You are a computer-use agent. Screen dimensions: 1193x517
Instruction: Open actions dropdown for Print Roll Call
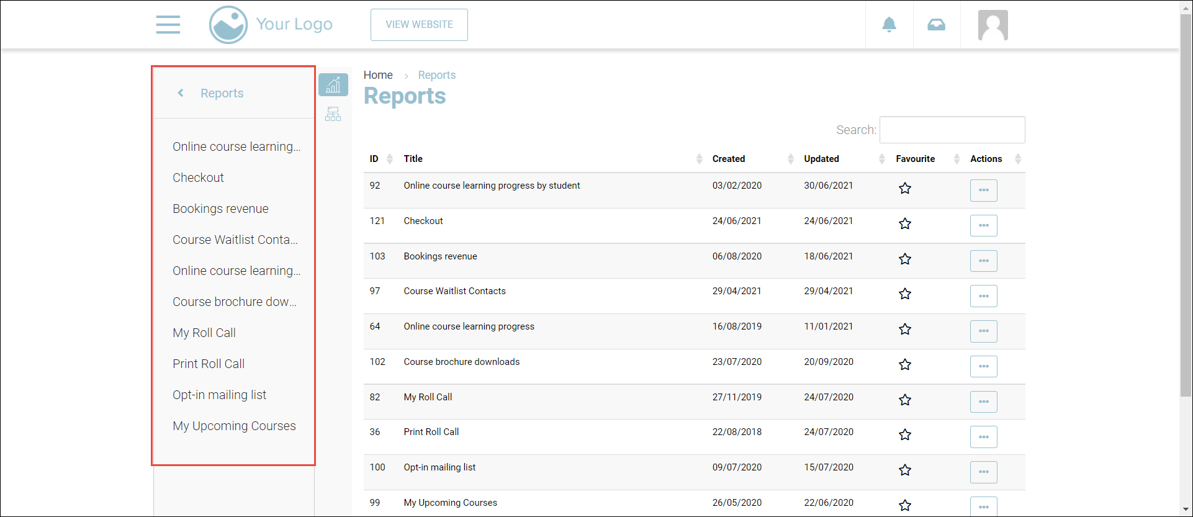coord(983,437)
